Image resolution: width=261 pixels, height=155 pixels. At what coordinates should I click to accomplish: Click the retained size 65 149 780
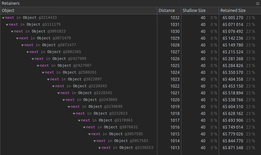pos(233,45)
